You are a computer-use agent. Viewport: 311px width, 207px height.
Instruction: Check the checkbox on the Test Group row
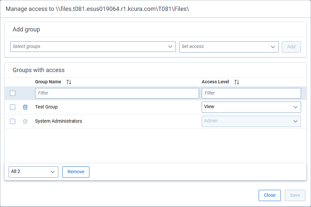(13, 107)
